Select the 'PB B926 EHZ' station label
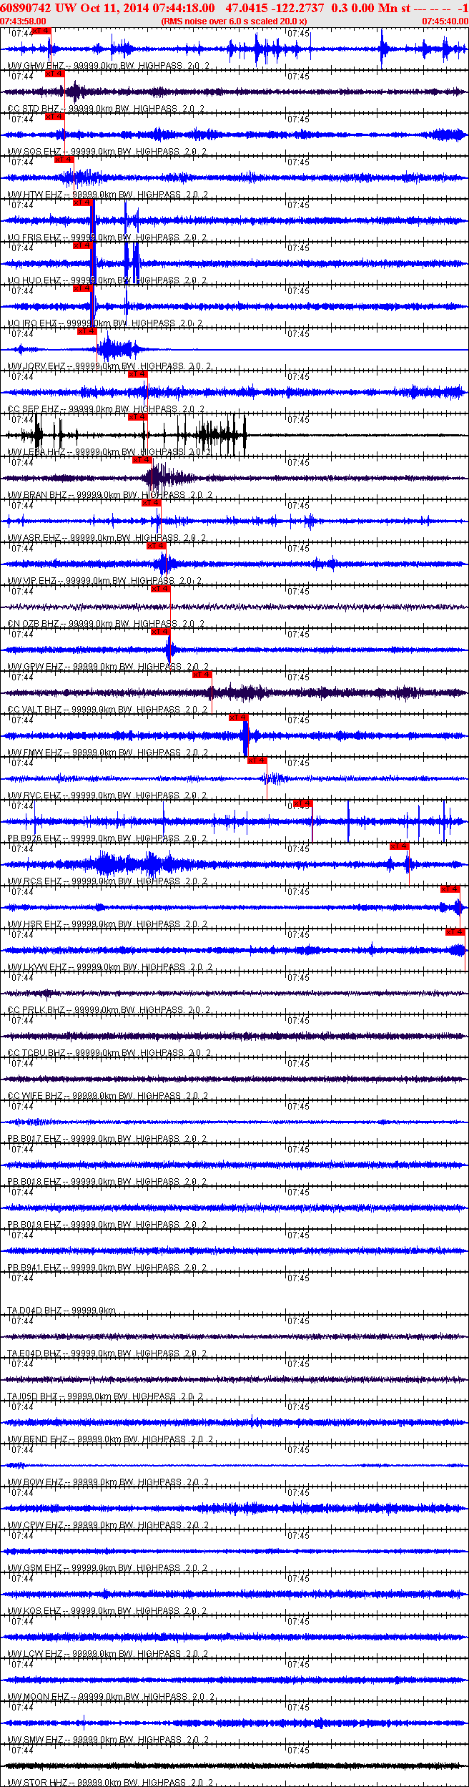Viewport: 469px width, 1787px height. (x=34, y=838)
